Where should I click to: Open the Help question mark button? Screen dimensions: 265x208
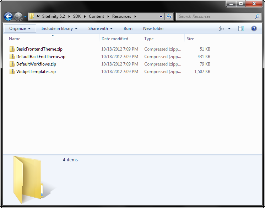(x=254, y=28)
